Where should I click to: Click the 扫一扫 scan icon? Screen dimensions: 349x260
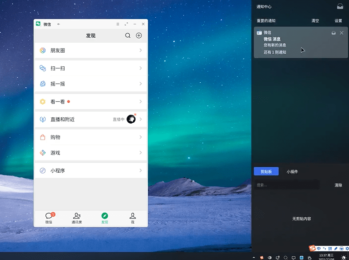click(42, 68)
